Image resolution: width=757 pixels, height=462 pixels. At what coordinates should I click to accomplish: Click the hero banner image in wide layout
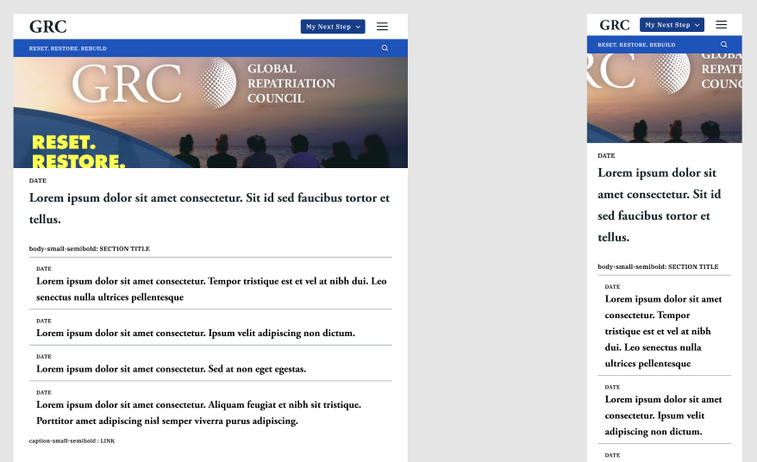tap(210, 112)
